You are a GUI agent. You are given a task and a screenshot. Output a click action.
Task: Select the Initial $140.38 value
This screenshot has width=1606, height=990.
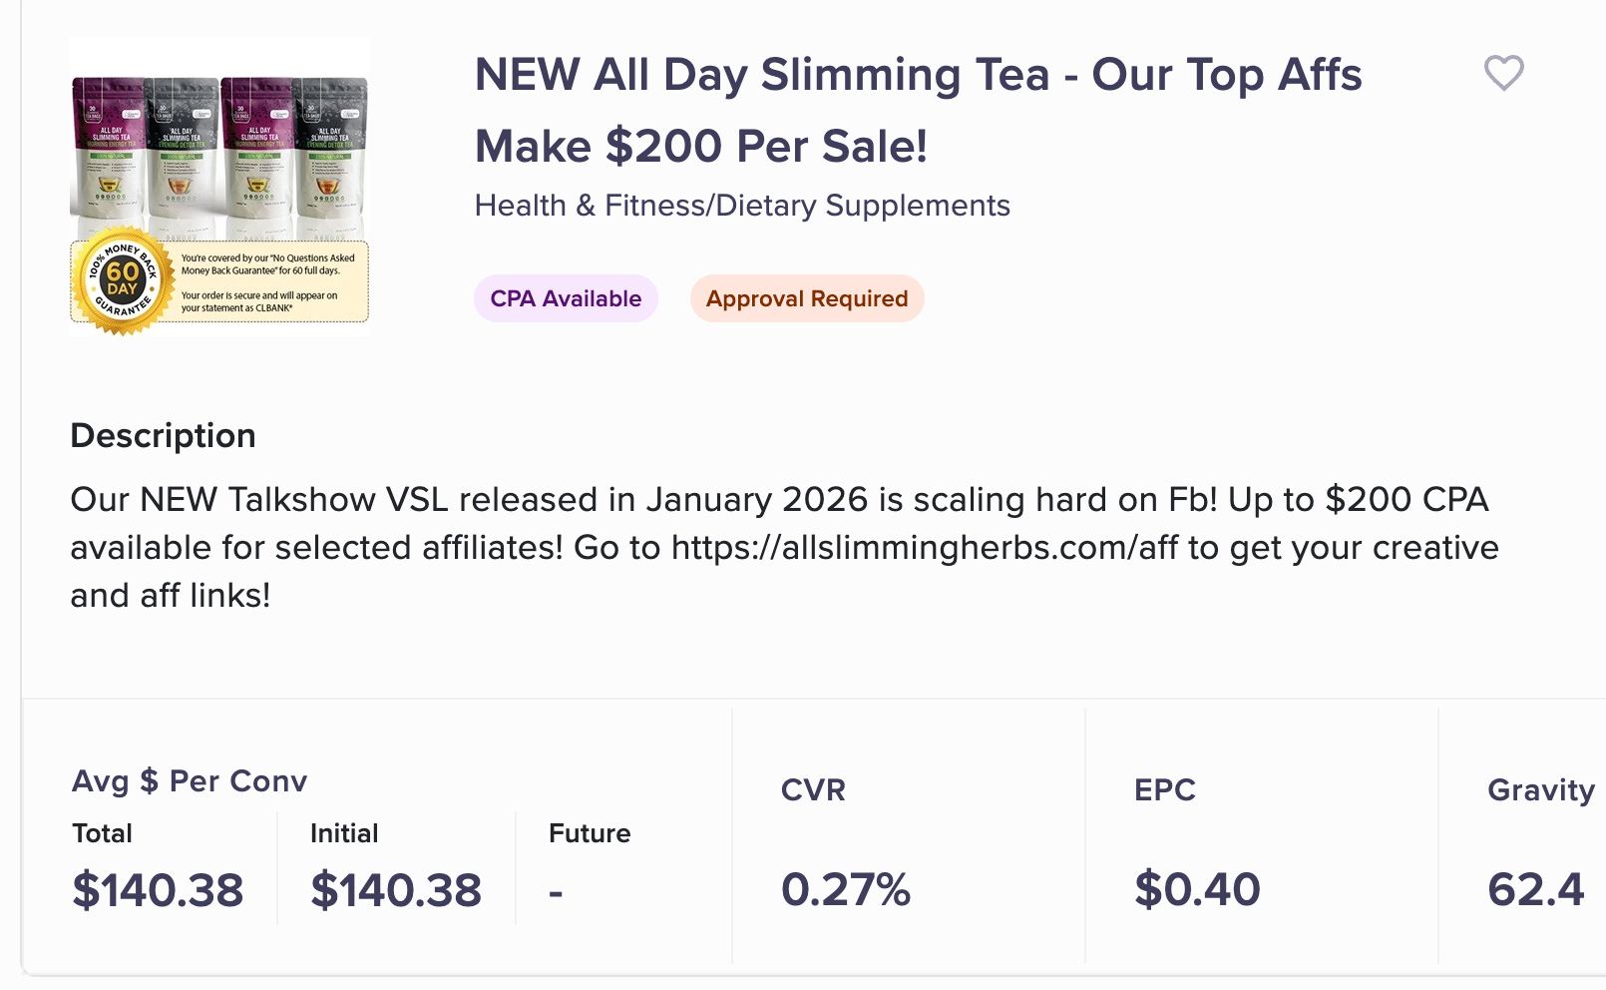tap(396, 889)
